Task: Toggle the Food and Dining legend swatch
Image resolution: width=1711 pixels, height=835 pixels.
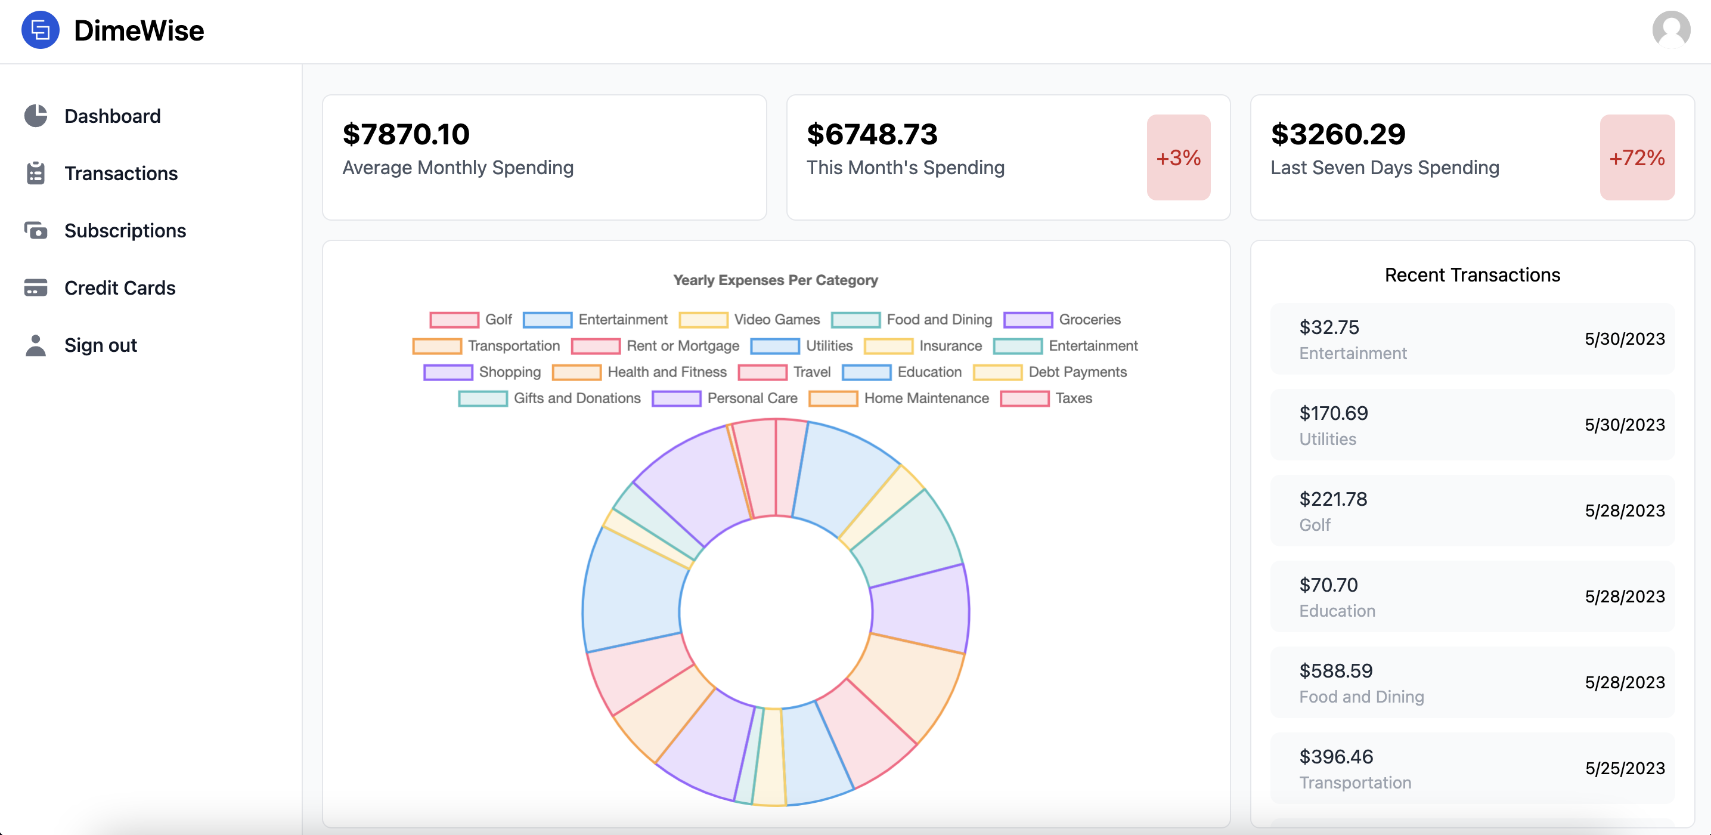Action: click(x=856, y=320)
